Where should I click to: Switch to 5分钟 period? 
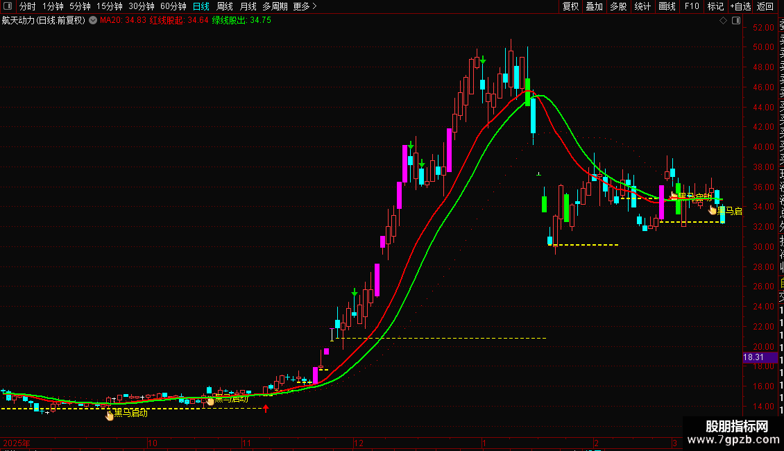pyautogui.click(x=80, y=6)
